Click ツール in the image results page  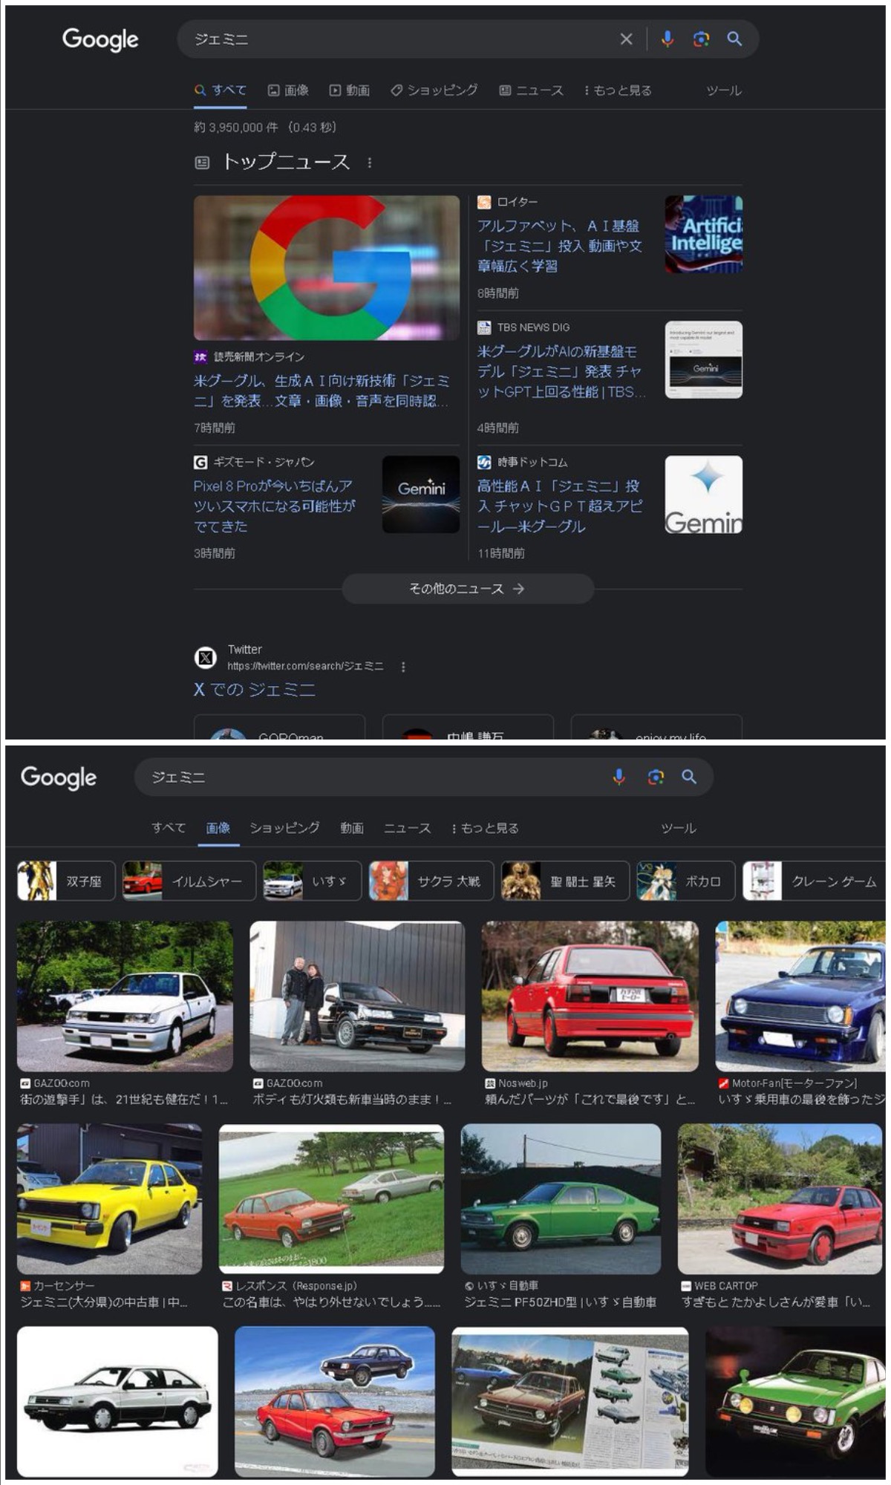click(678, 828)
